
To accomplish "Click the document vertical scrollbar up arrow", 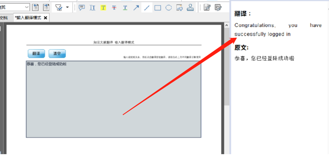I will click(227, 25).
